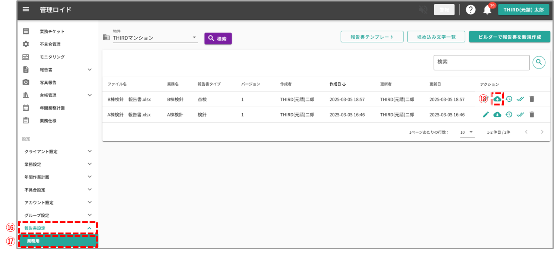Screen dimensions: 554x253
Task: Change rows per page dropdown showing 10
Action: [x=467, y=132]
